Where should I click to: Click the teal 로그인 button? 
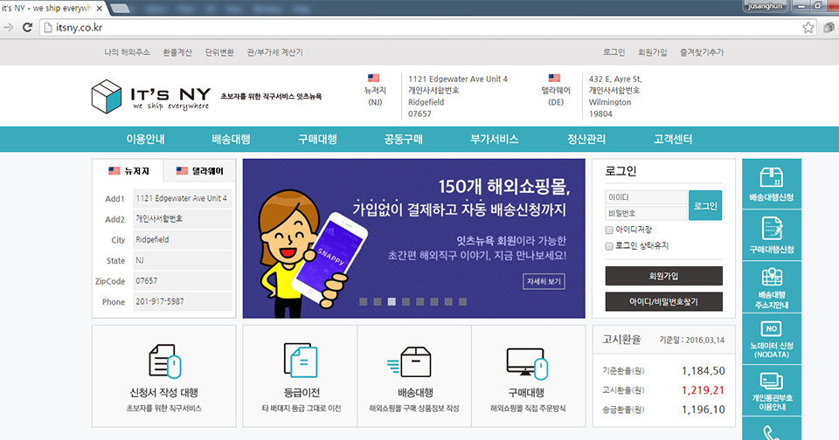[x=705, y=205]
